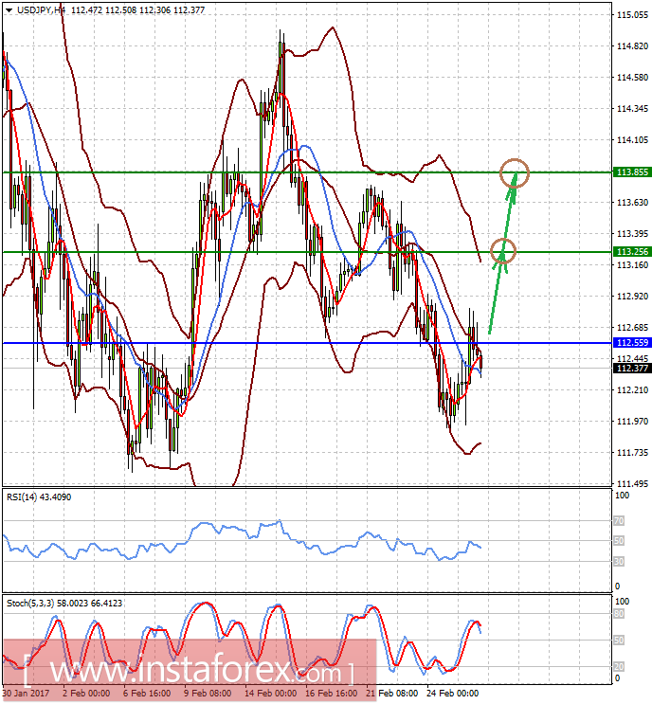Click the 115.055 price axis label
Screen dimensions: 652x704
pos(633,15)
